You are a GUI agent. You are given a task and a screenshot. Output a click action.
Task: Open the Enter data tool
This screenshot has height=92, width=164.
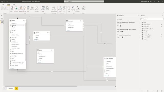click(x=28, y=9)
